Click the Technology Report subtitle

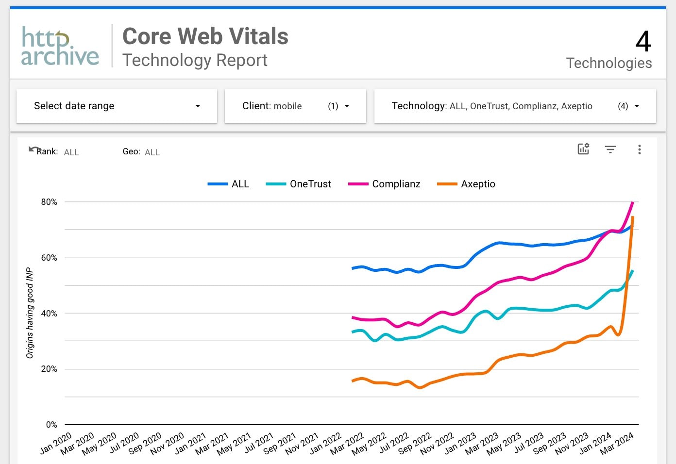click(x=195, y=60)
